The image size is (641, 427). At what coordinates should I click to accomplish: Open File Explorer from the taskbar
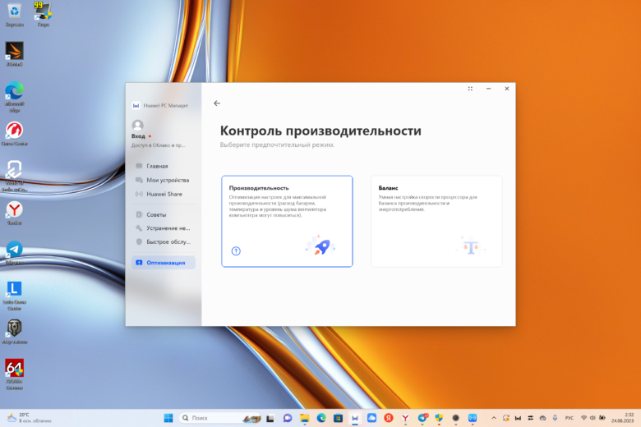tap(304, 418)
